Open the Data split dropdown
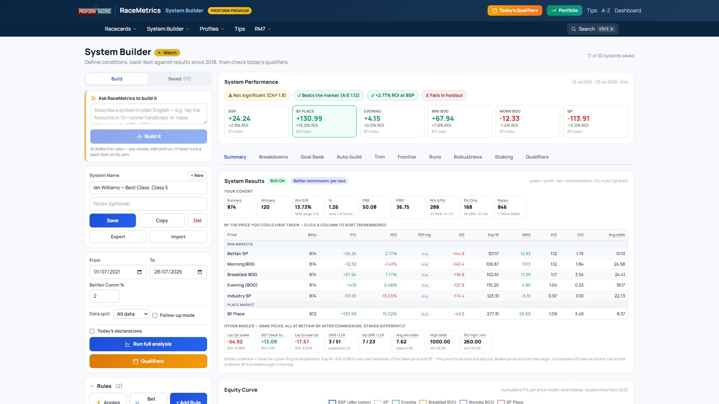The height and width of the screenshot is (404, 719). pyautogui.click(x=131, y=314)
